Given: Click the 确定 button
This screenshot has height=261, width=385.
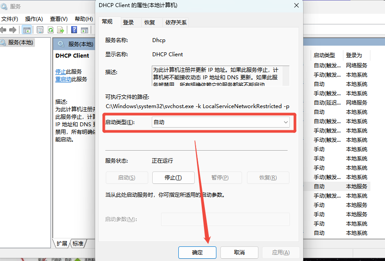Looking at the screenshot, I should pos(197,253).
